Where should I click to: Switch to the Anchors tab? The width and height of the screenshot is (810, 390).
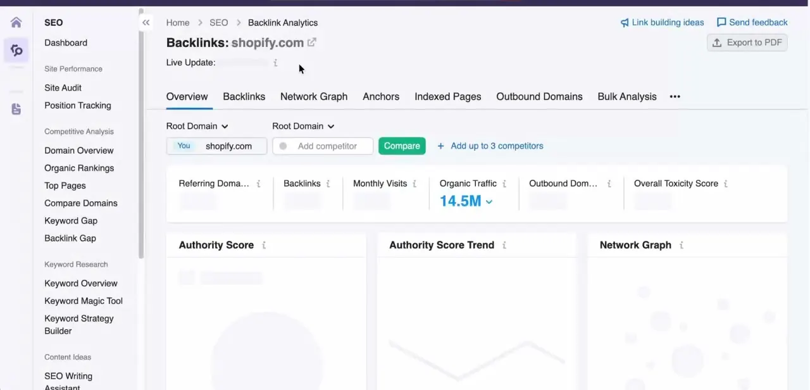pyautogui.click(x=381, y=97)
